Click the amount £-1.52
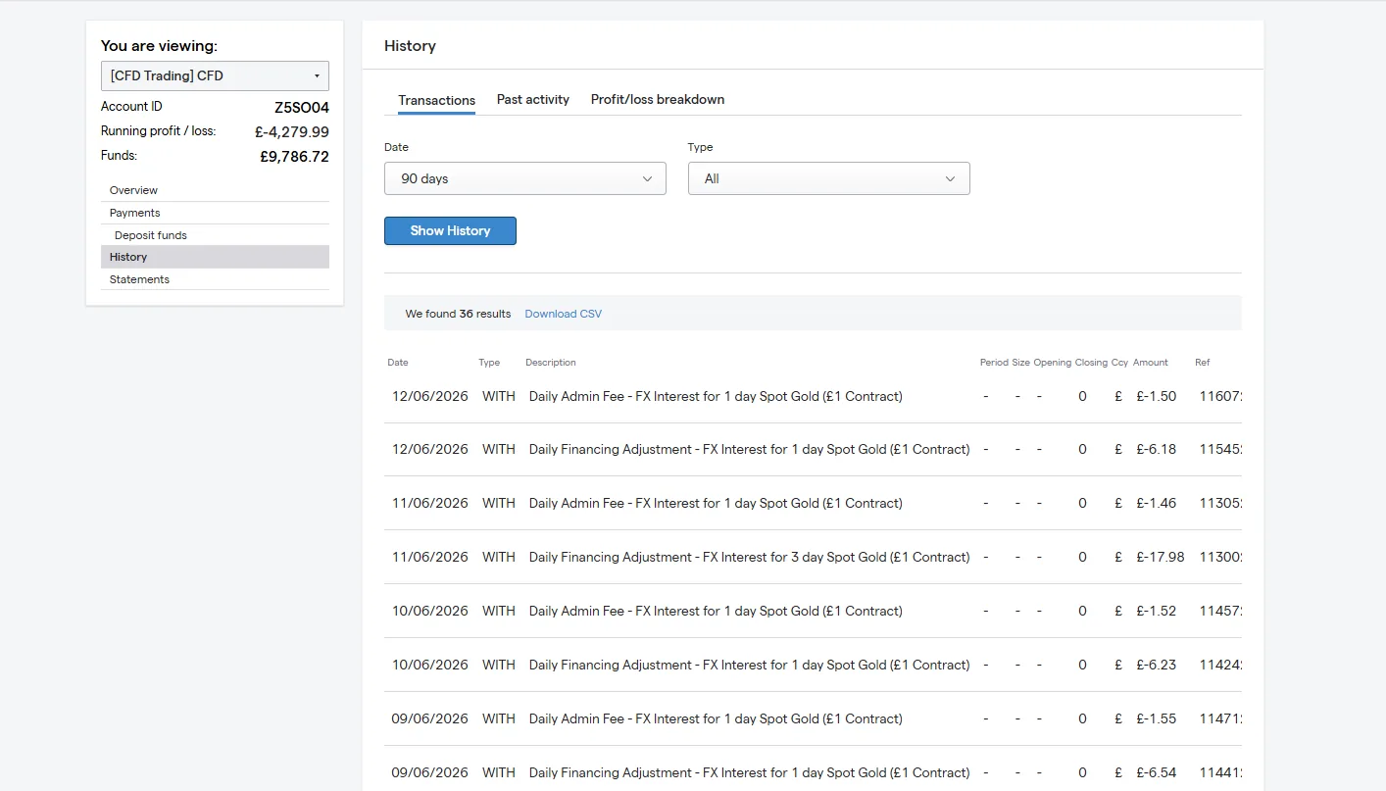The width and height of the screenshot is (1386, 791). 1157,611
